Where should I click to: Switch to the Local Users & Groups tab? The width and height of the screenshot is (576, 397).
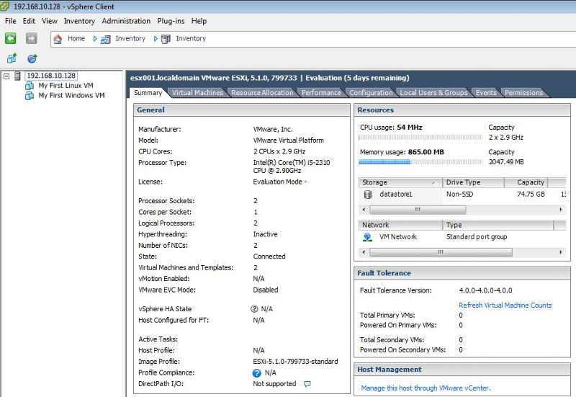tap(434, 93)
